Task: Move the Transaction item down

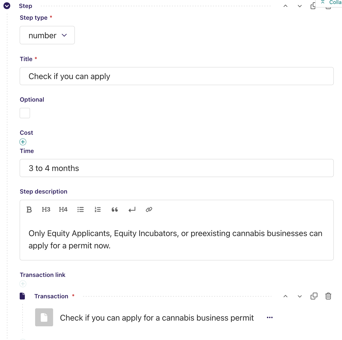Action: (300, 296)
